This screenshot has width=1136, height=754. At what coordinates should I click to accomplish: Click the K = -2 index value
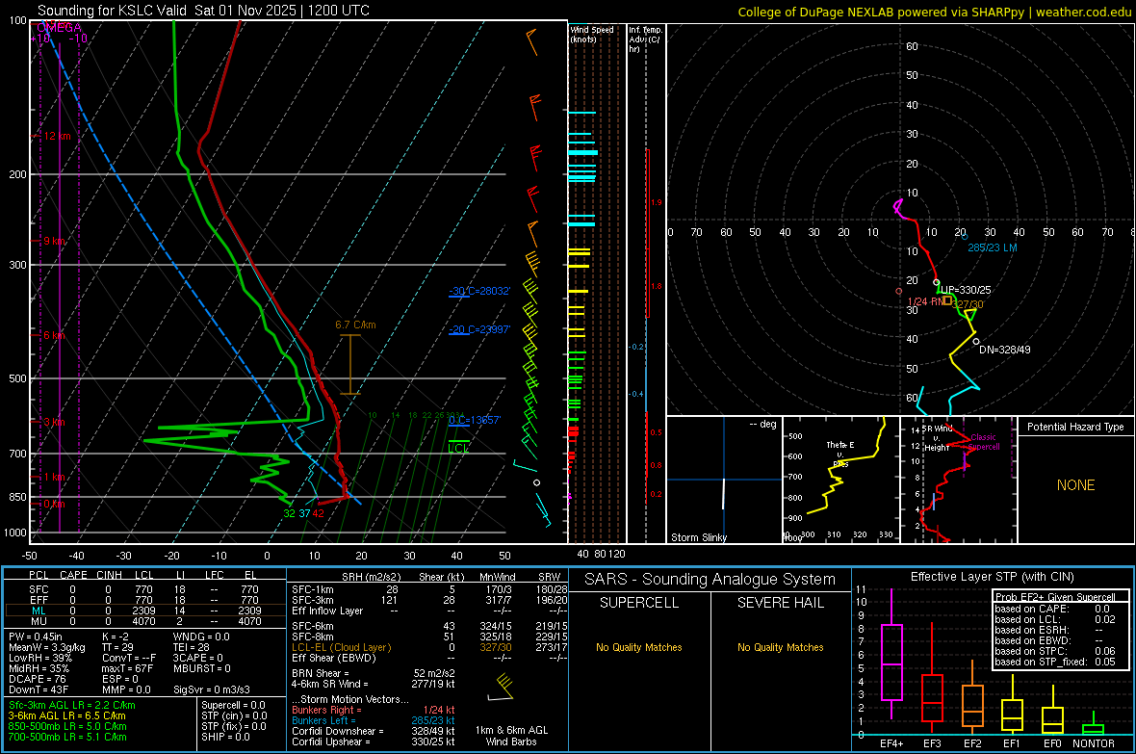pos(116,637)
